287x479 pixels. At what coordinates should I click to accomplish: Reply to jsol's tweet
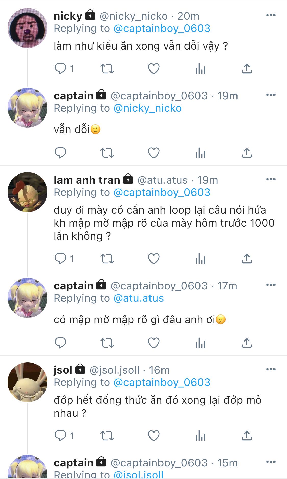coord(60,436)
